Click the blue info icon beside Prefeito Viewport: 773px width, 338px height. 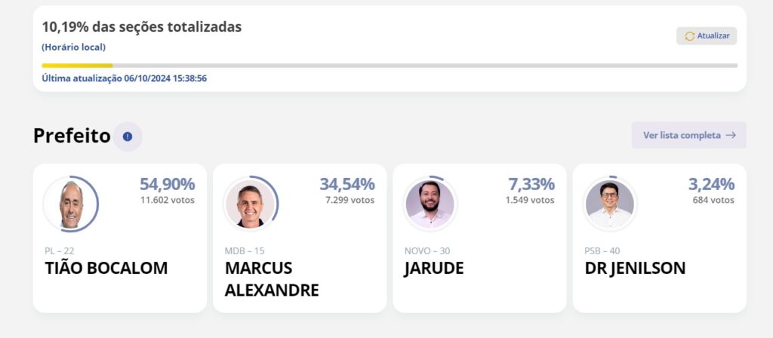[128, 137]
